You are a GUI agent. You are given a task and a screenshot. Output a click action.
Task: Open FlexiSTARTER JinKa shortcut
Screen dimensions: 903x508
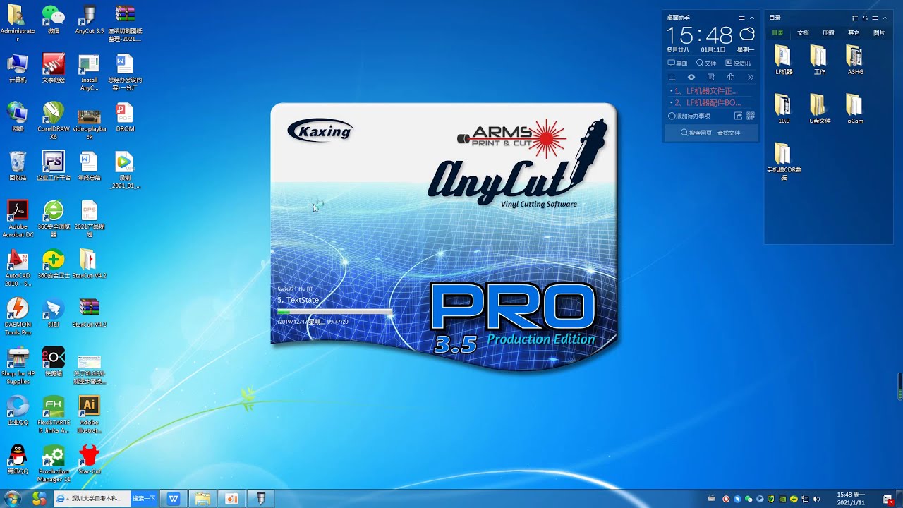(x=54, y=414)
